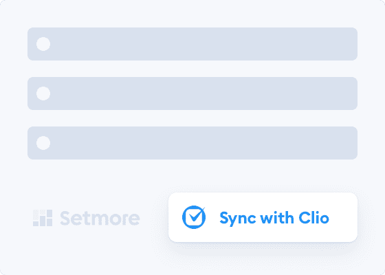The image size is (385, 275).
Task: Open the Setmore branding at bottom left
Action: 87,218
